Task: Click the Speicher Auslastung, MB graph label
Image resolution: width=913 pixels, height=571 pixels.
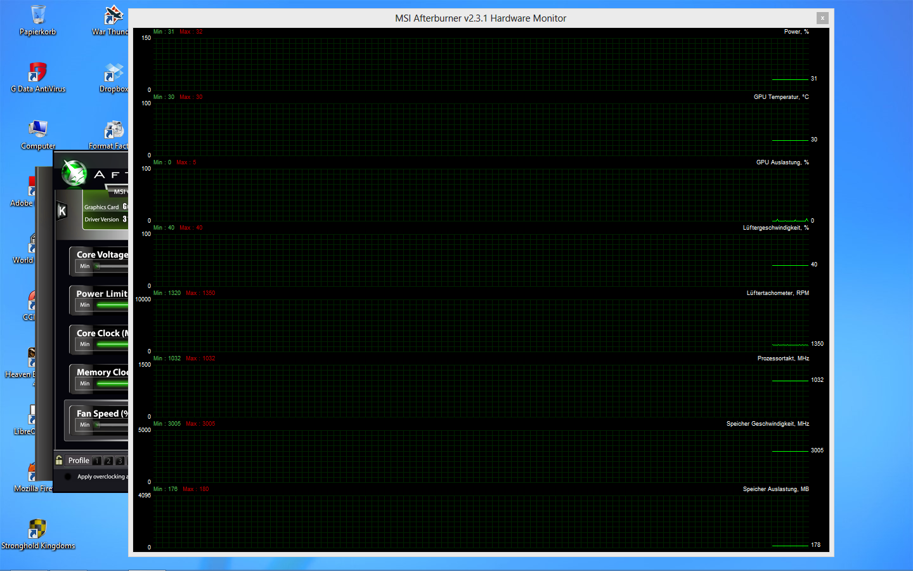Action: point(776,489)
